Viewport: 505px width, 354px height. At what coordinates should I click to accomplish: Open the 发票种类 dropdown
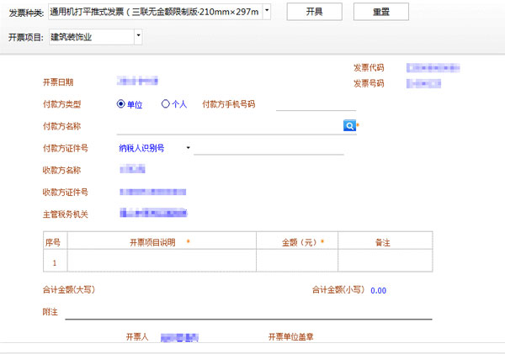click(x=267, y=12)
